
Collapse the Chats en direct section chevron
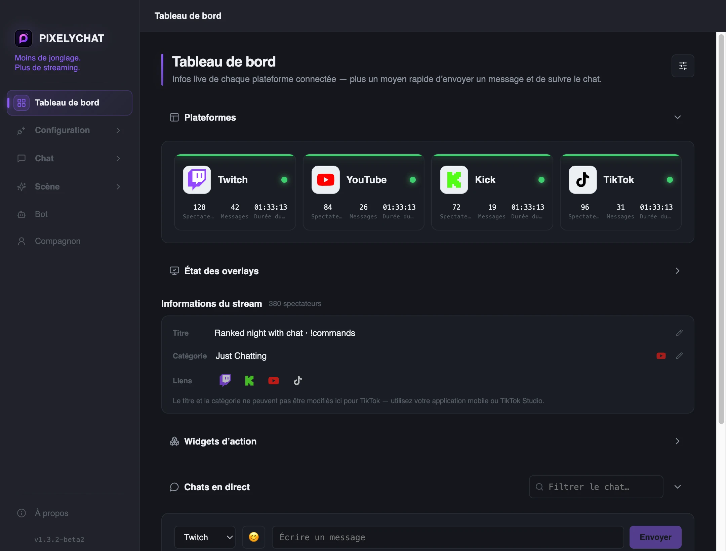678,487
